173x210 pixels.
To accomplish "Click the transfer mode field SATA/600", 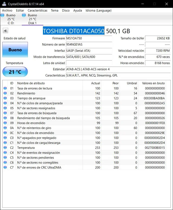I will 89,57.
